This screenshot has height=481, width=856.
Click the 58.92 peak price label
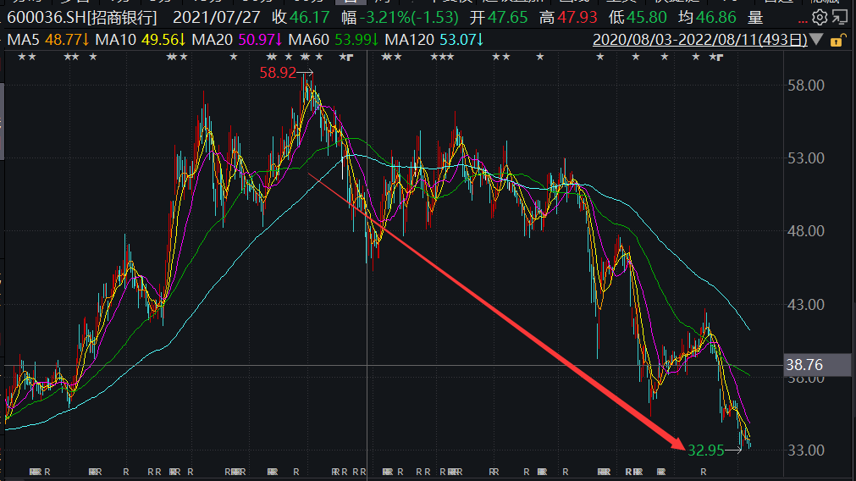[x=277, y=74]
